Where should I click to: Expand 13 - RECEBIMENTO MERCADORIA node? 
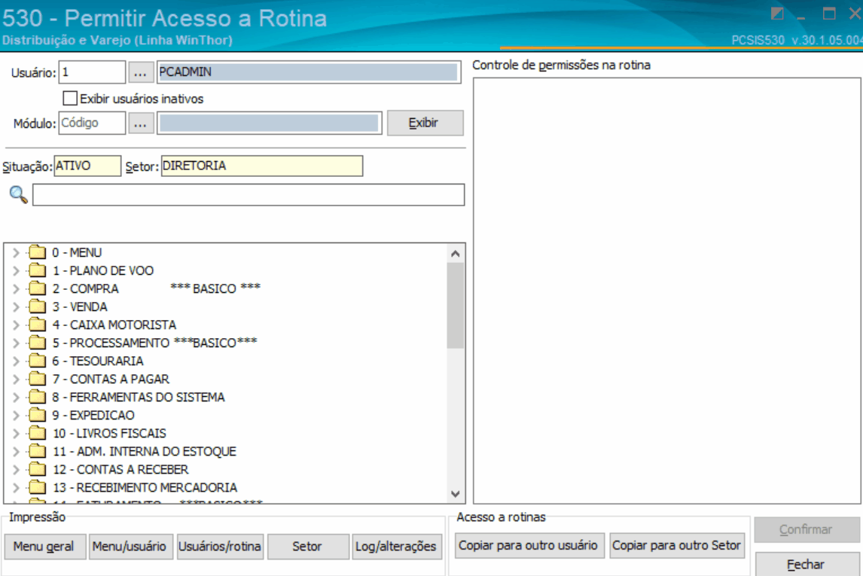tap(16, 487)
